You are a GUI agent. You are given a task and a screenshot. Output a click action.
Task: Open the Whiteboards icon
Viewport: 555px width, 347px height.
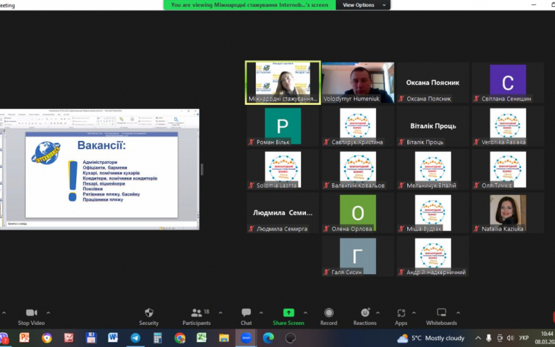coord(441,313)
